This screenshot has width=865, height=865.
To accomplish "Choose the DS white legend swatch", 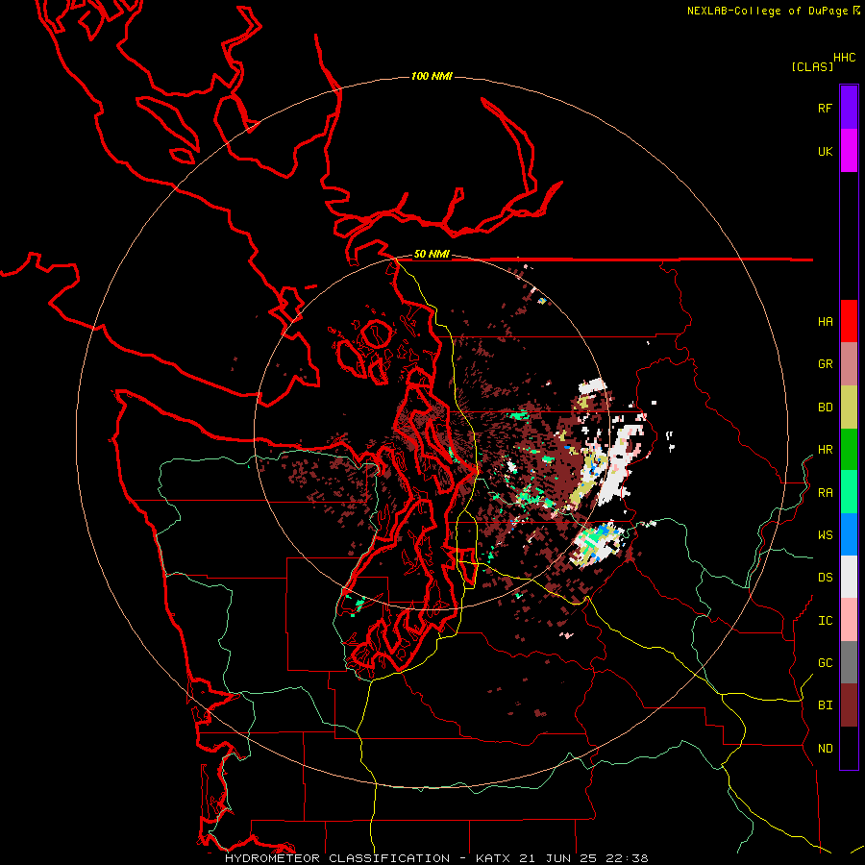I will pos(849,577).
